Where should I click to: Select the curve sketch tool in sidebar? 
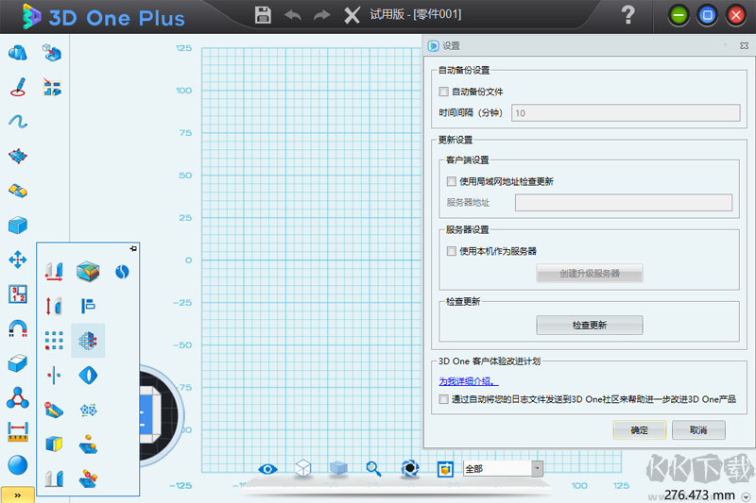click(x=18, y=121)
